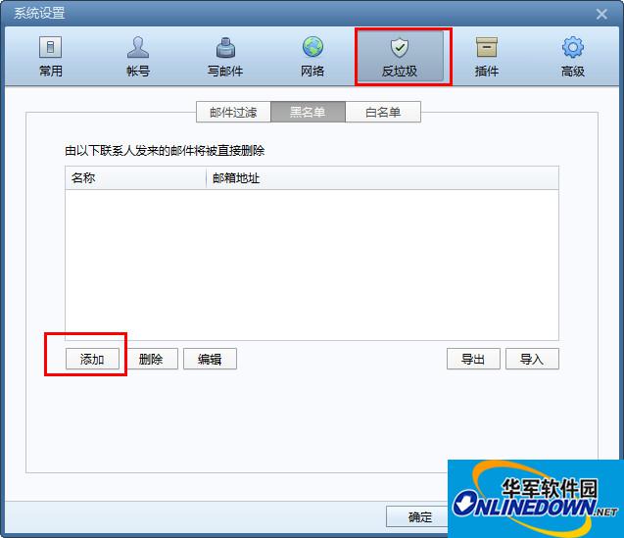Sort by the 邮箱地址 column header
Image resolution: width=624 pixels, height=538 pixels.
point(382,178)
